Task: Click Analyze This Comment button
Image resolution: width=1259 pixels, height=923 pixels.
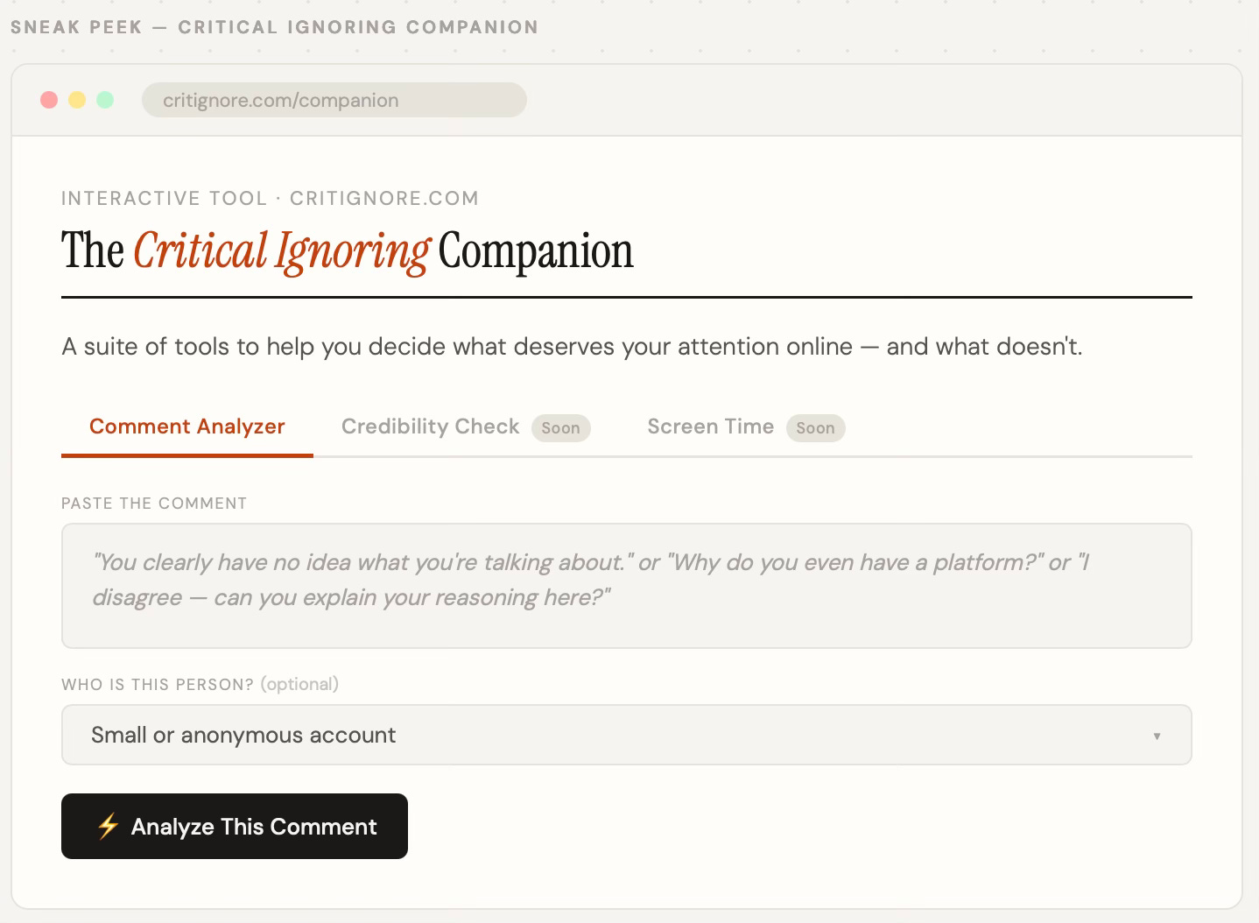Action: coord(235,826)
